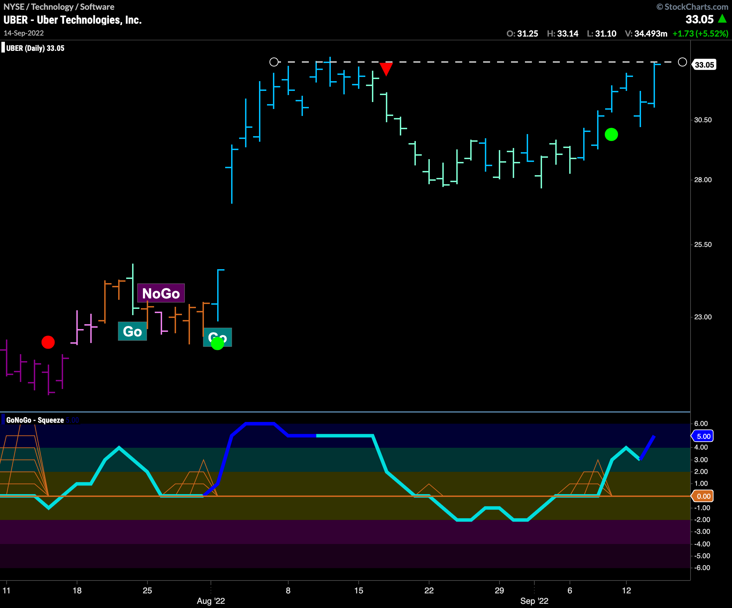Screen dimensions: 732x608
Task: Click the large header price 33.05
Action: click(700, 19)
